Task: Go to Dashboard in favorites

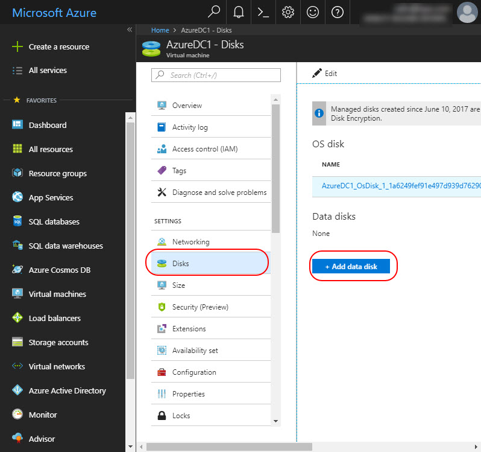Action: coord(48,125)
